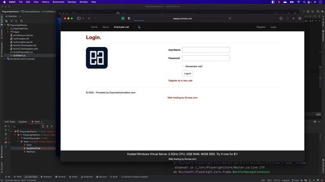The width and height of the screenshot is (325, 182).
Task: Collapse the PlaywrightDemo project node
Action: point(5,25)
